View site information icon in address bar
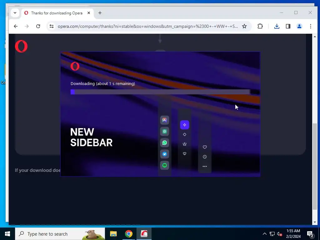Viewport: 320px width, 240px height. coord(52,26)
